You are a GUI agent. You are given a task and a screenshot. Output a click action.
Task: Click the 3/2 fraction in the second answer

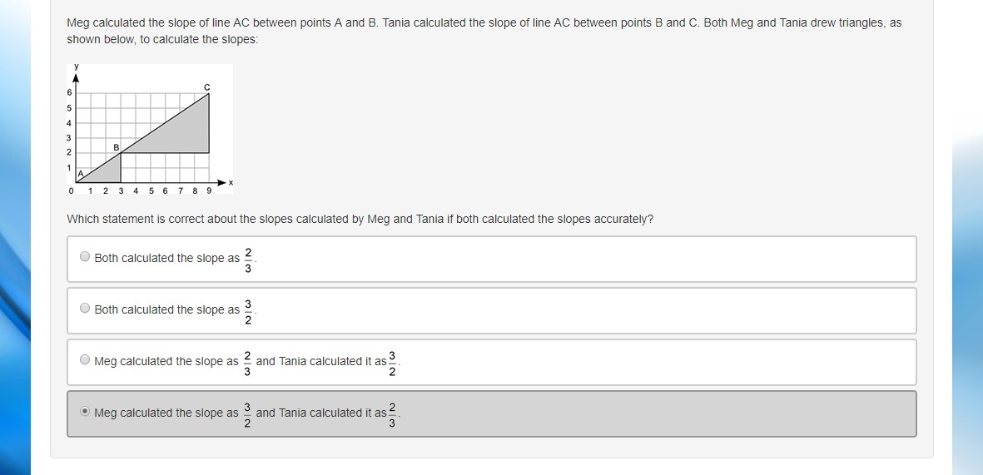248,310
